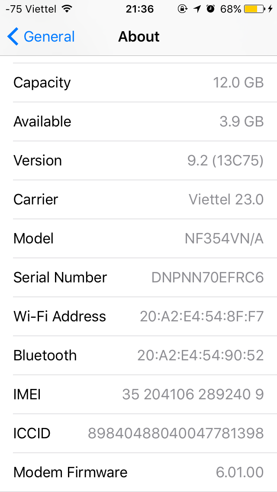This screenshot has height=492, width=277.
Task: Tap the back chevron arrow icon
Action: tap(13, 37)
